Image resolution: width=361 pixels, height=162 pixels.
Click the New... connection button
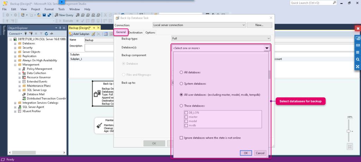(259, 25)
